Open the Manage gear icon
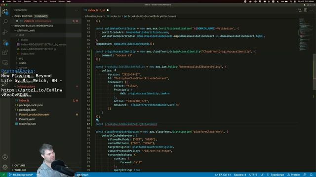Image resolution: width=316 pixels, height=177 pixels. tap(5, 167)
